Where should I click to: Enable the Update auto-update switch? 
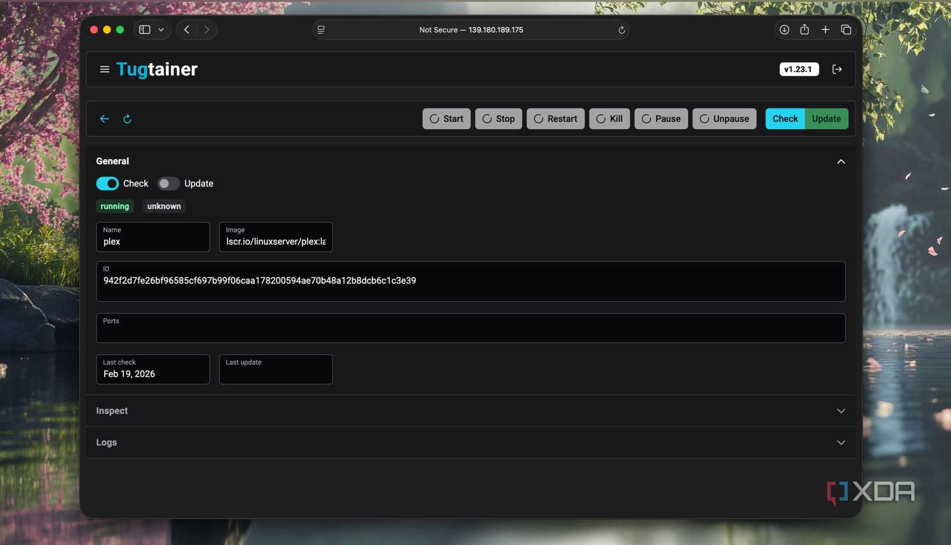(168, 183)
